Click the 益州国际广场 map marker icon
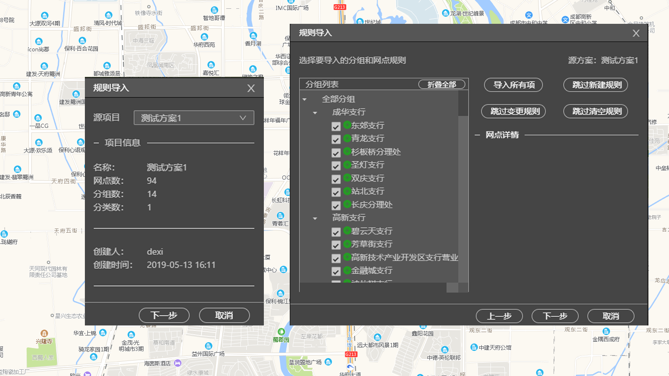This screenshot has height=376, width=669. click(209, 346)
